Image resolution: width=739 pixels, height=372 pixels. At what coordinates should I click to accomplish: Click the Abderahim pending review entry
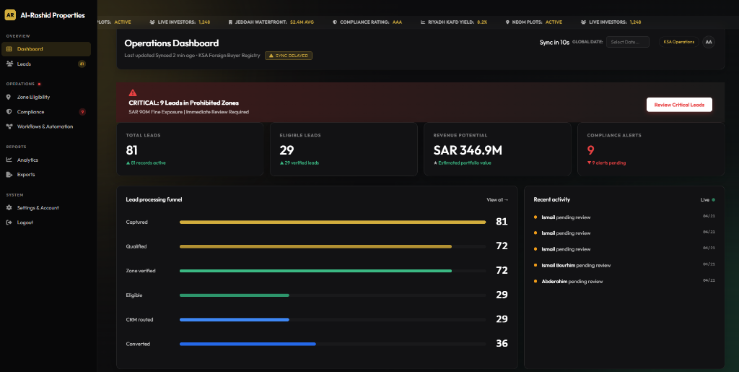click(x=624, y=282)
